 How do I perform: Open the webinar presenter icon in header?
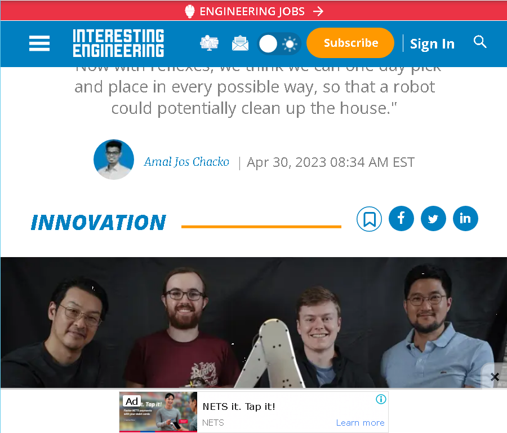click(209, 43)
